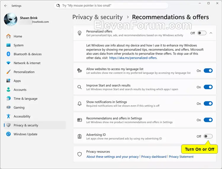
Task: Disable Improve Start and search results
Action: click(208, 87)
